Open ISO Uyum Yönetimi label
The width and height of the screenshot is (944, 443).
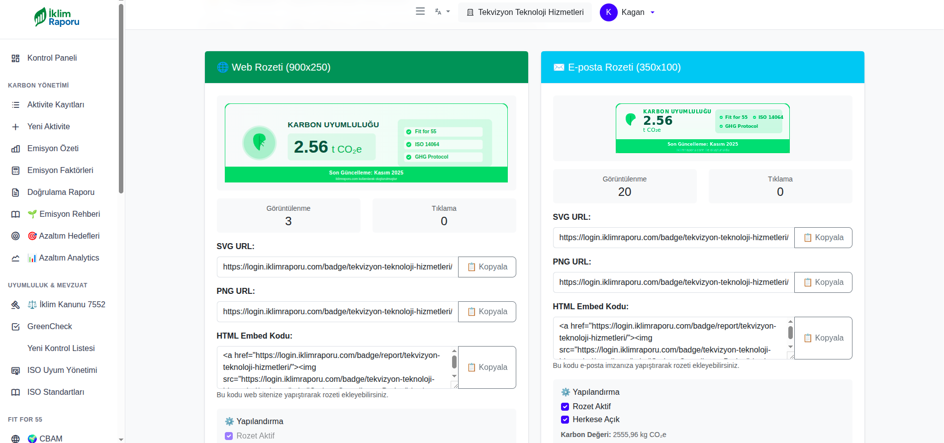(x=62, y=370)
